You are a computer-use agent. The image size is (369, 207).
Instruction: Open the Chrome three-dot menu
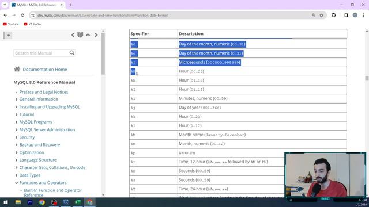coord(364,16)
